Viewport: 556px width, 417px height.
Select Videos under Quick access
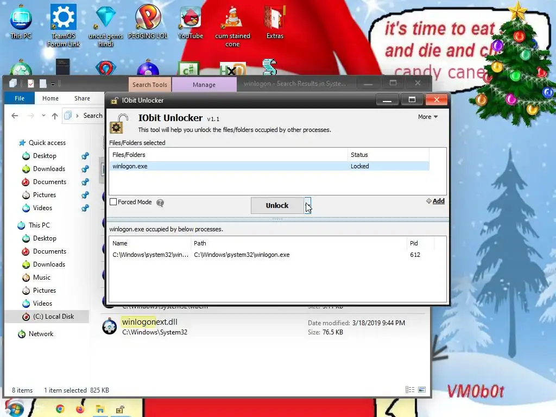[x=37, y=208]
